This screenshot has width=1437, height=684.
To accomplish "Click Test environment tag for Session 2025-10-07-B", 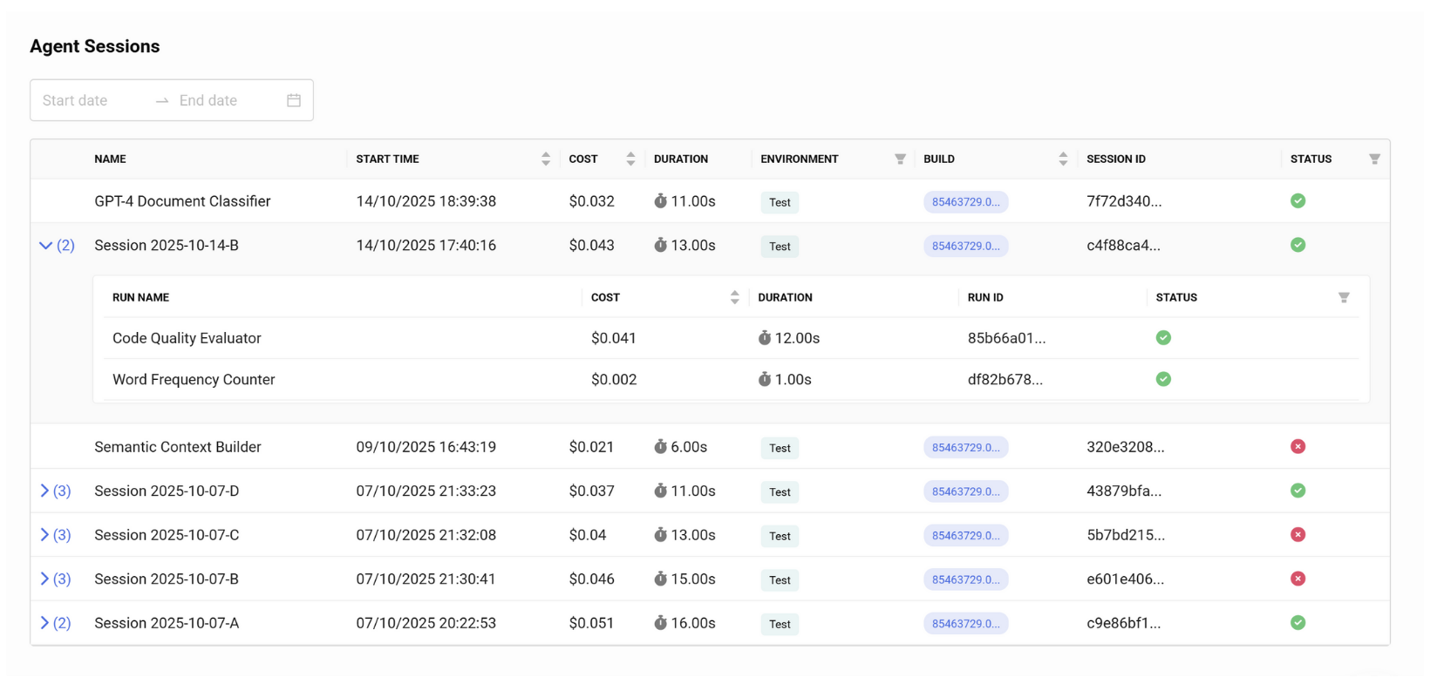I will click(x=780, y=580).
